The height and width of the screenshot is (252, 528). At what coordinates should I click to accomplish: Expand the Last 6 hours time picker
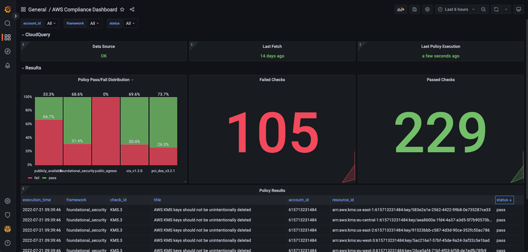coord(456,9)
